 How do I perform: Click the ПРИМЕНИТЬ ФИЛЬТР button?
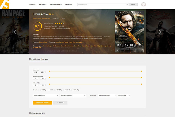point(42,103)
